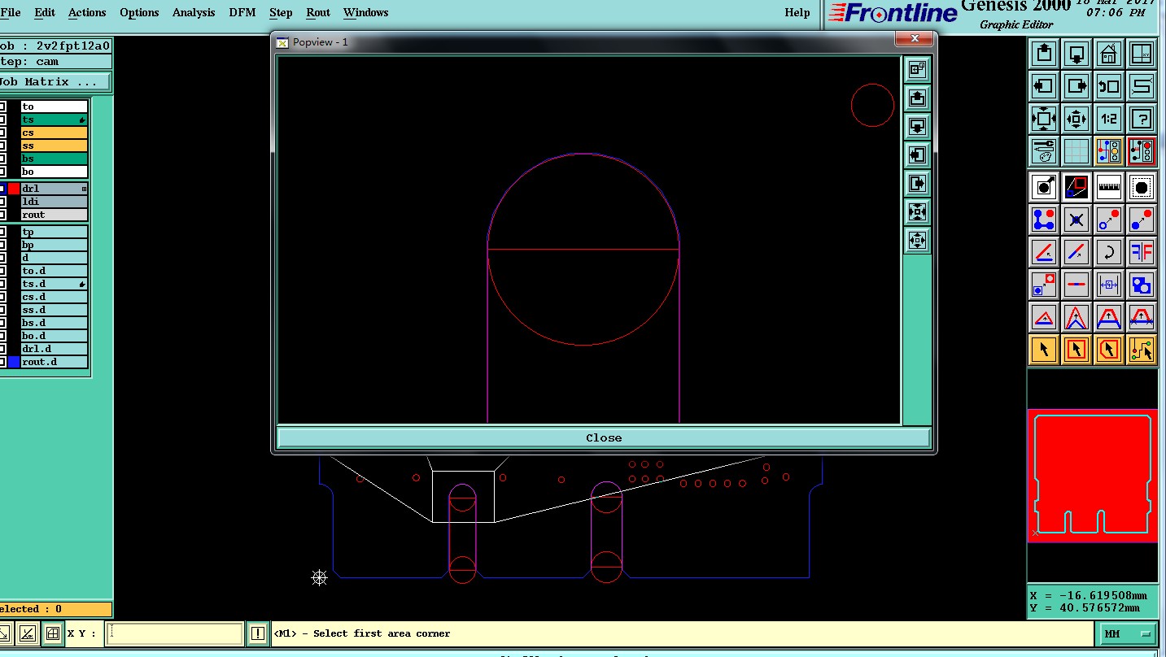Click the Popview zoom in icon
The image size is (1166, 657).
click(918, 211)
